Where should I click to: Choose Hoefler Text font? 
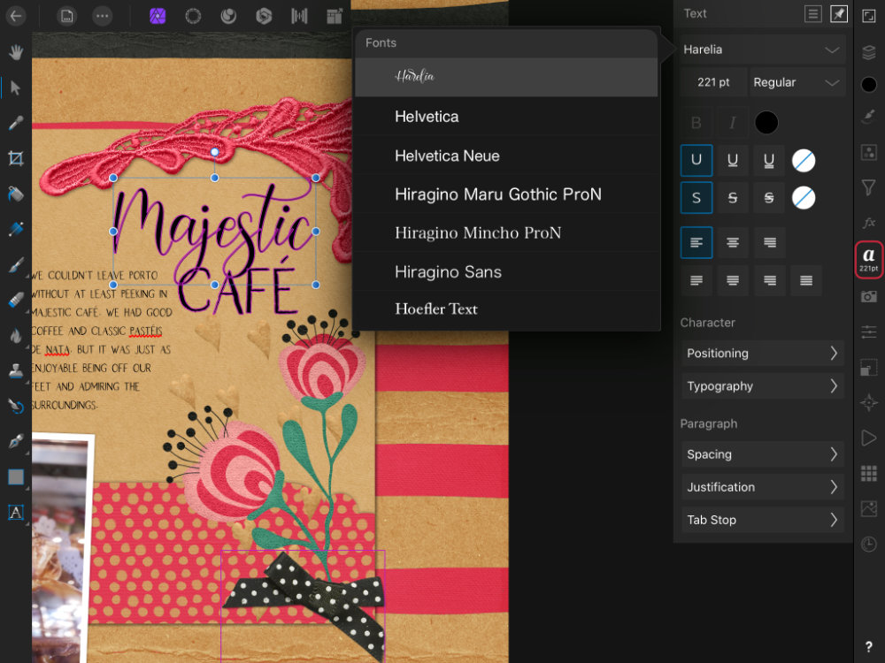pos(506,309)
